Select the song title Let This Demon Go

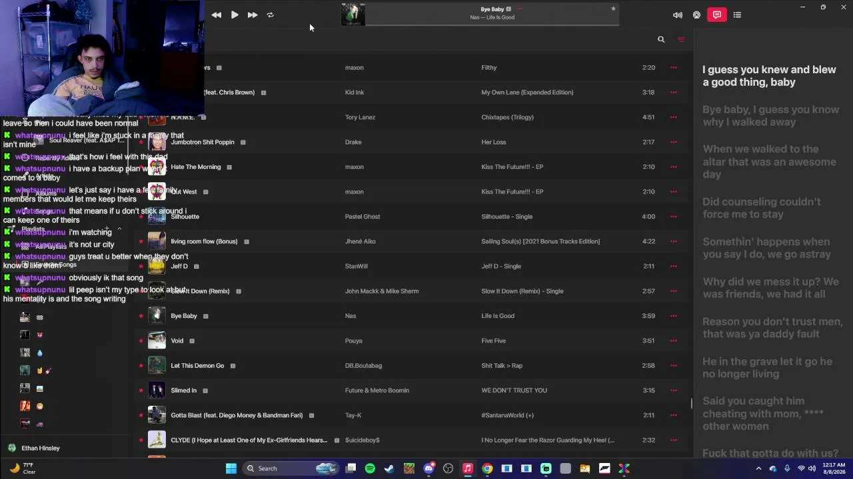tap(197, 365)
